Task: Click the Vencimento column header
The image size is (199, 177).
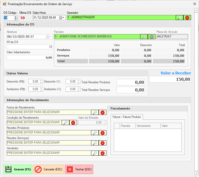Action: tap(147, 126)
